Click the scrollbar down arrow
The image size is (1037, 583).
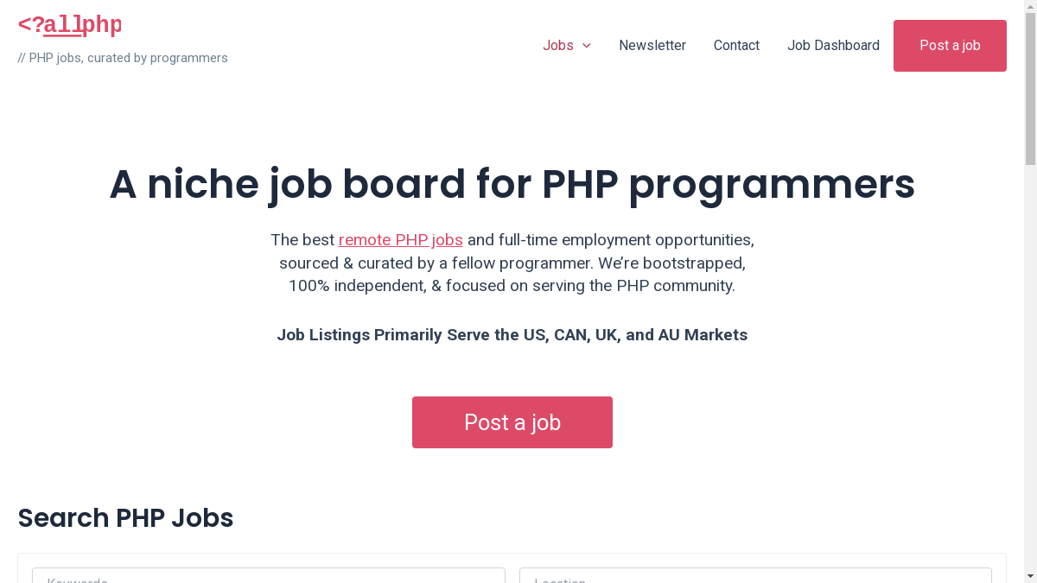coord(1030,576)
